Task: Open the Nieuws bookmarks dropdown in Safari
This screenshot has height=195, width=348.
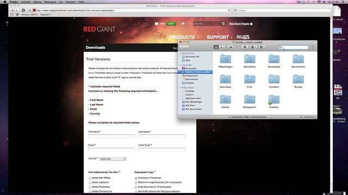Action: [x=30, y=15]
